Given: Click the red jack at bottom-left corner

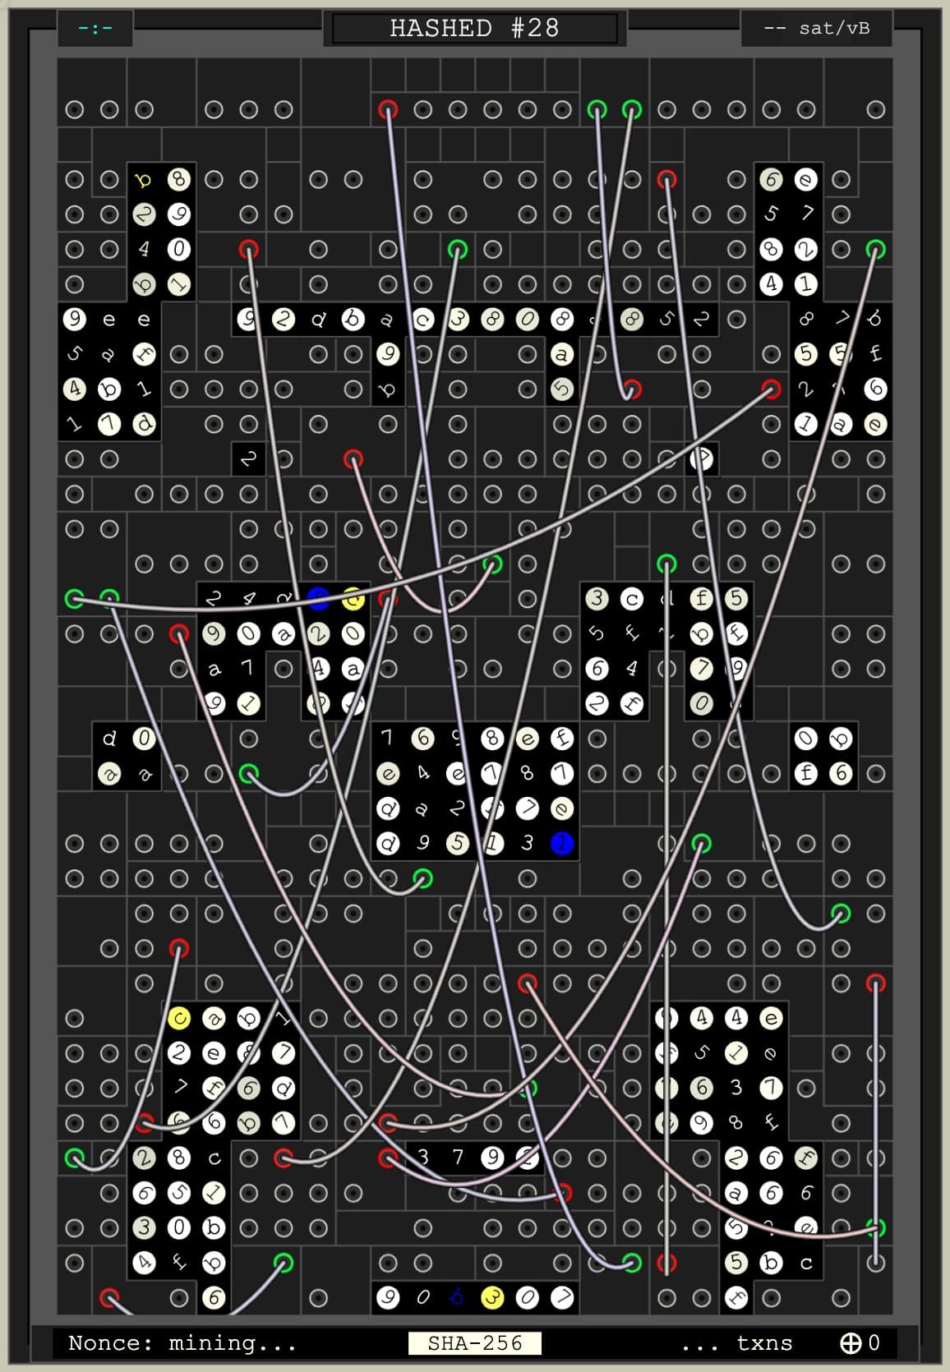Looking at the screenshot, I should tap(109, 1298).
